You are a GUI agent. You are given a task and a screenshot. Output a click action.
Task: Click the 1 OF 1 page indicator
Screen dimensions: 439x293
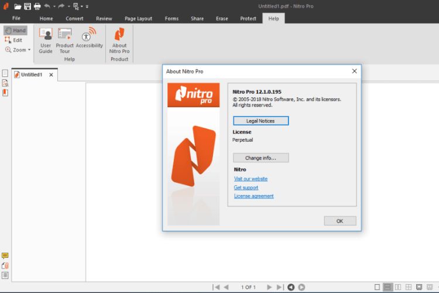point(248,287)
